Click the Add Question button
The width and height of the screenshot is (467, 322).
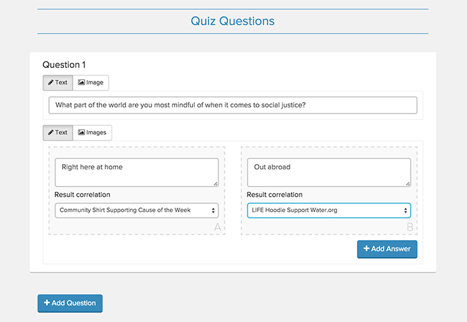pyautogui.click(x=70, y=303)
